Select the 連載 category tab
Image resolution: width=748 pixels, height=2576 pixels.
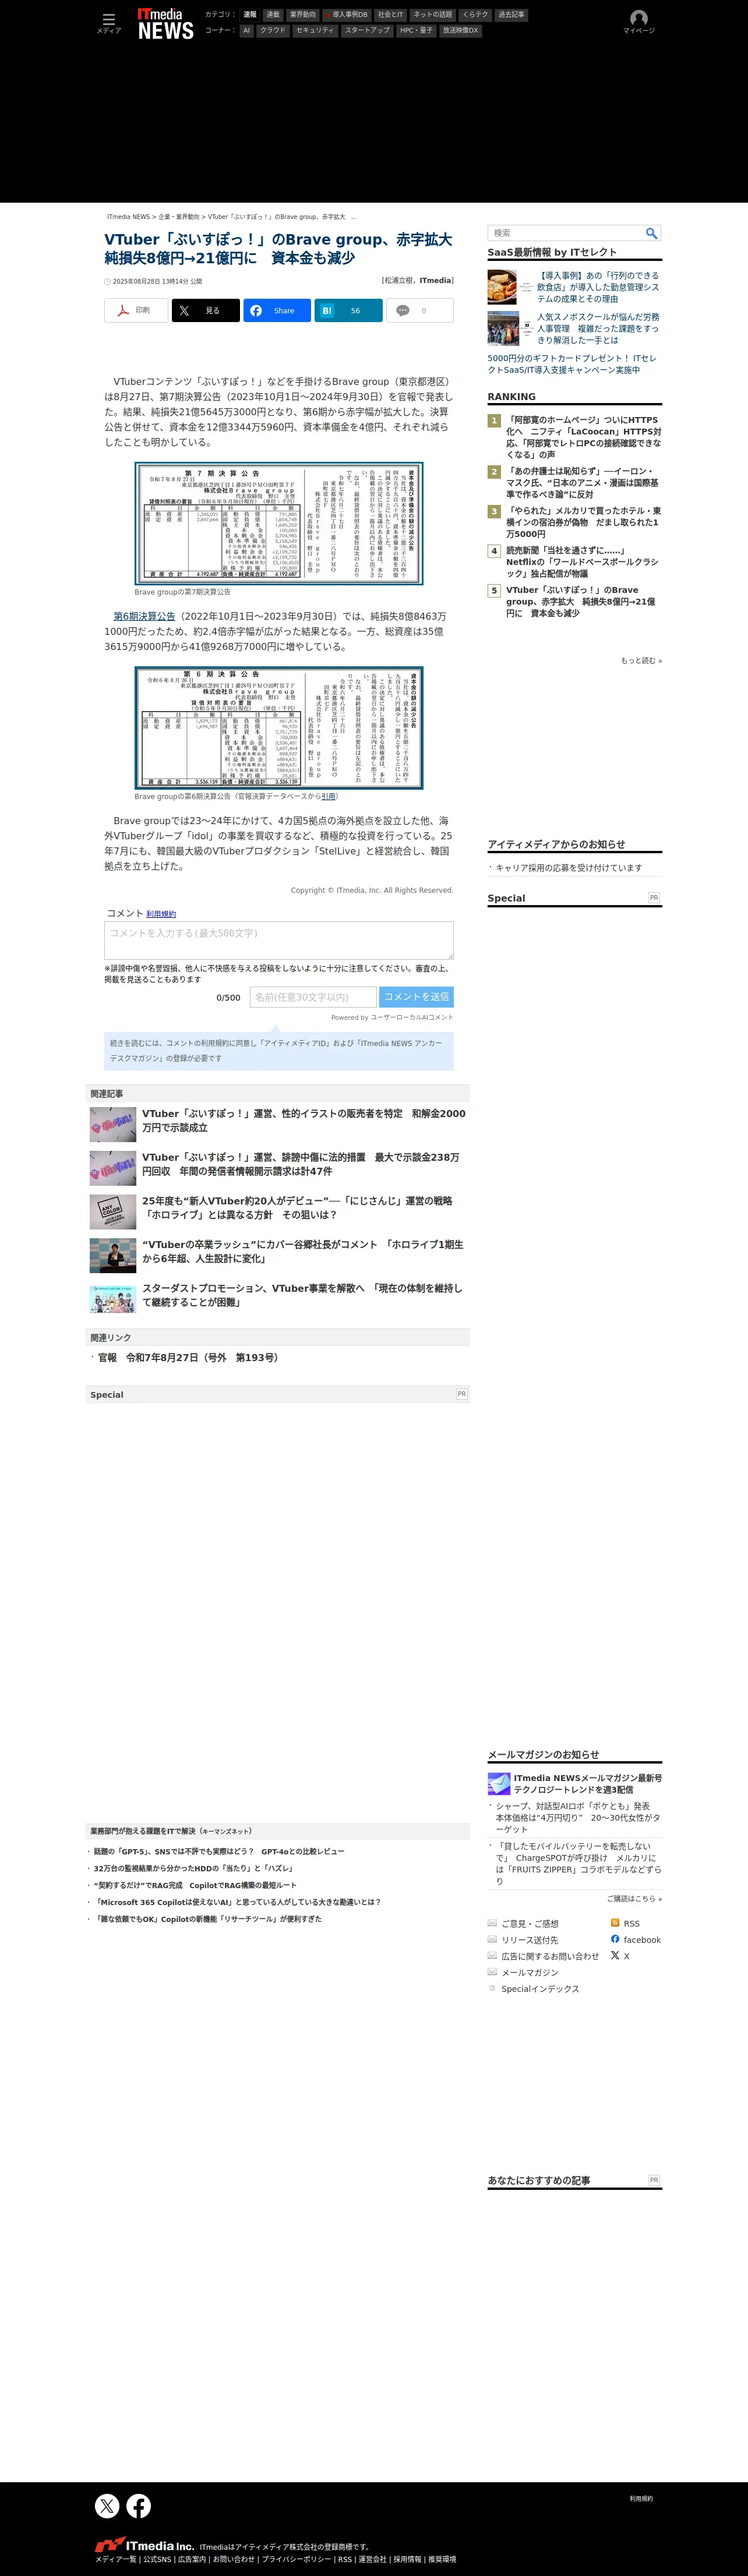(273, 15)
